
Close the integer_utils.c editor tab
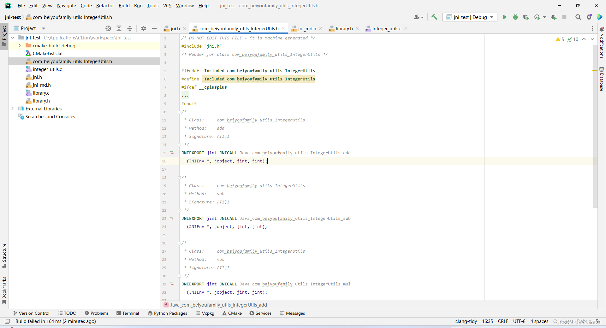(x=406, y=28)
